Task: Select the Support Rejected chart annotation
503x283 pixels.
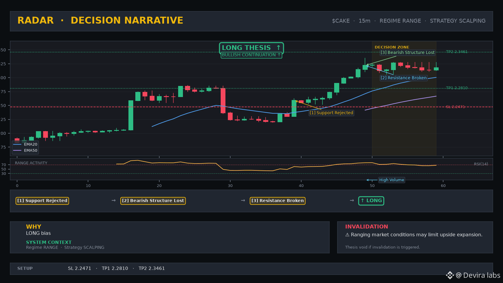Action: (x=331, y=113)
